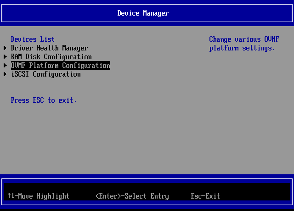This screenshot has height=211, width=294.
Task: Click the Devices List heading
Action: [33, 39]
